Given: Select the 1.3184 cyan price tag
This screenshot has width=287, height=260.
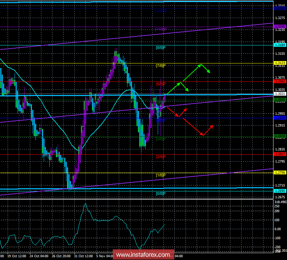Looking at the screenshot, I should point(280,45).
